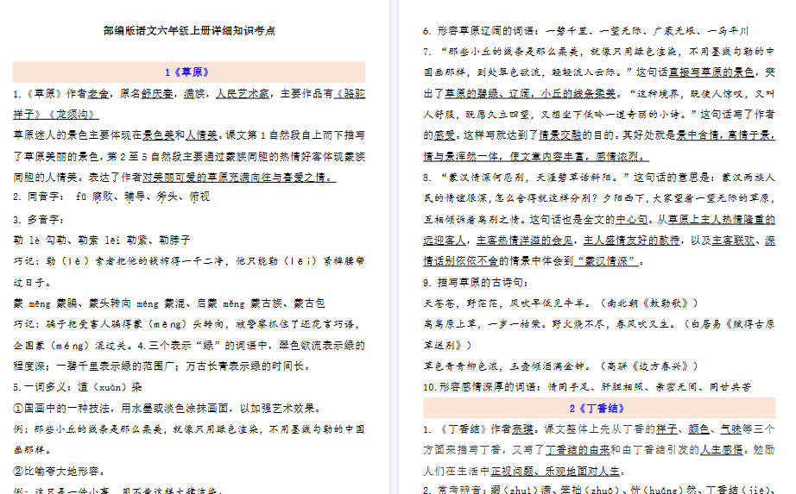The width and height of the screenshot is (796, 494).
Task: Click underlined word 人情美
Action: 201,135
